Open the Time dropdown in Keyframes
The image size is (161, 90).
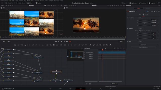[115, 84]
